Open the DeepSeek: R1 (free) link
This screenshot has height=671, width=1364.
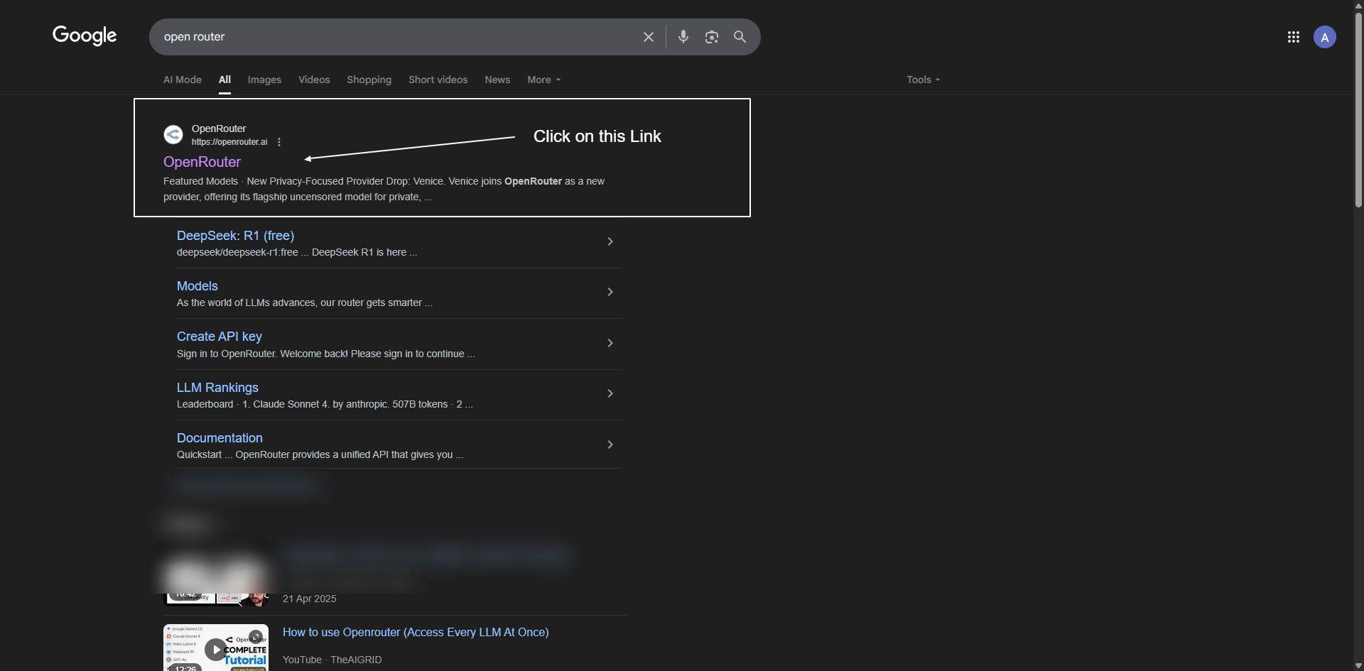(x=235, y=236)
